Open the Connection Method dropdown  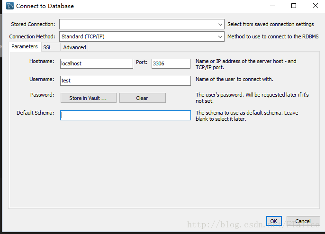pos(142,36)
